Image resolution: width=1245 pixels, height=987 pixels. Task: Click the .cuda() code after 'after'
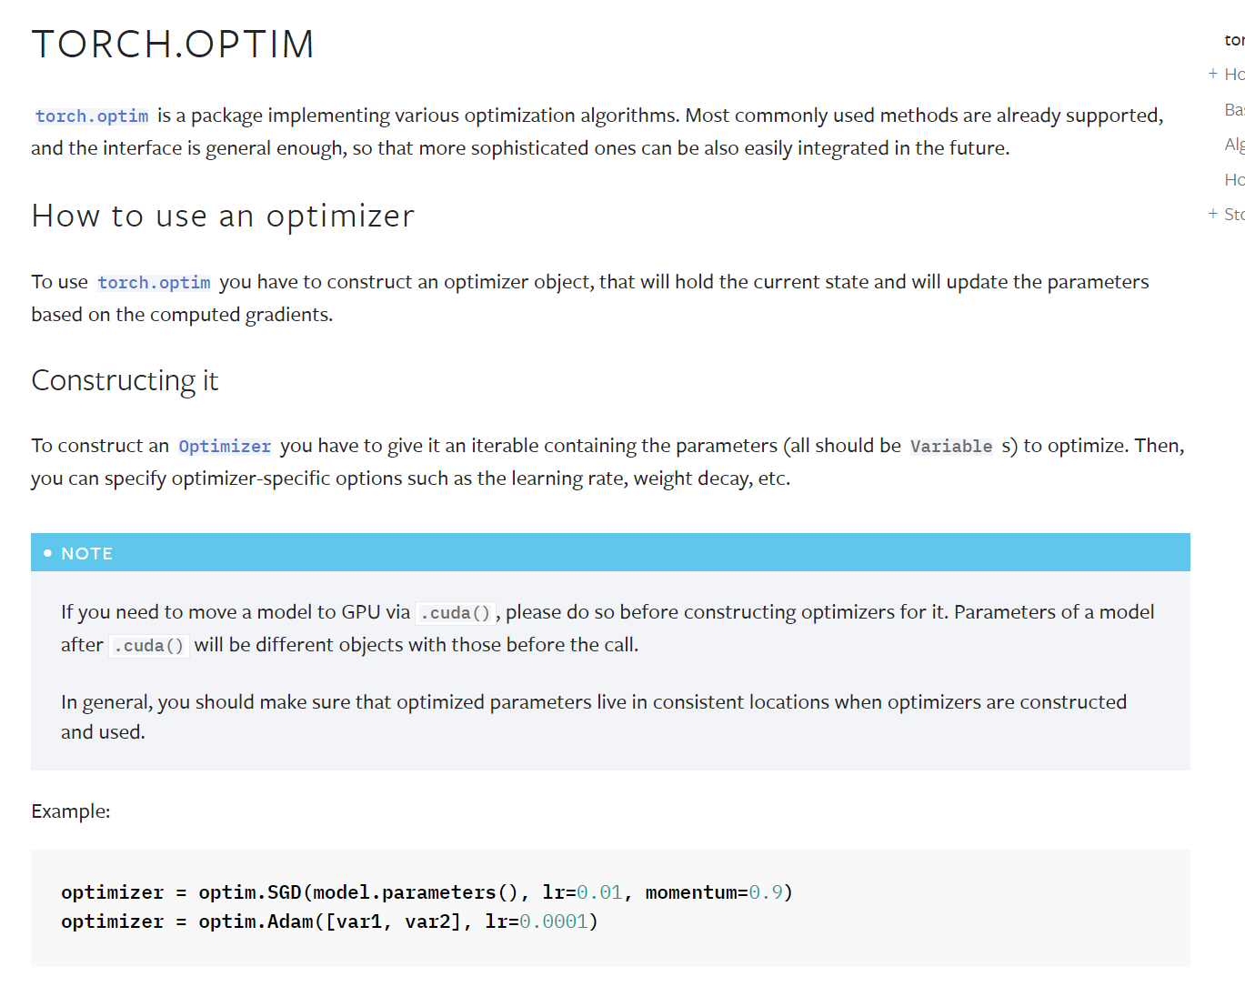click(149, 646)
